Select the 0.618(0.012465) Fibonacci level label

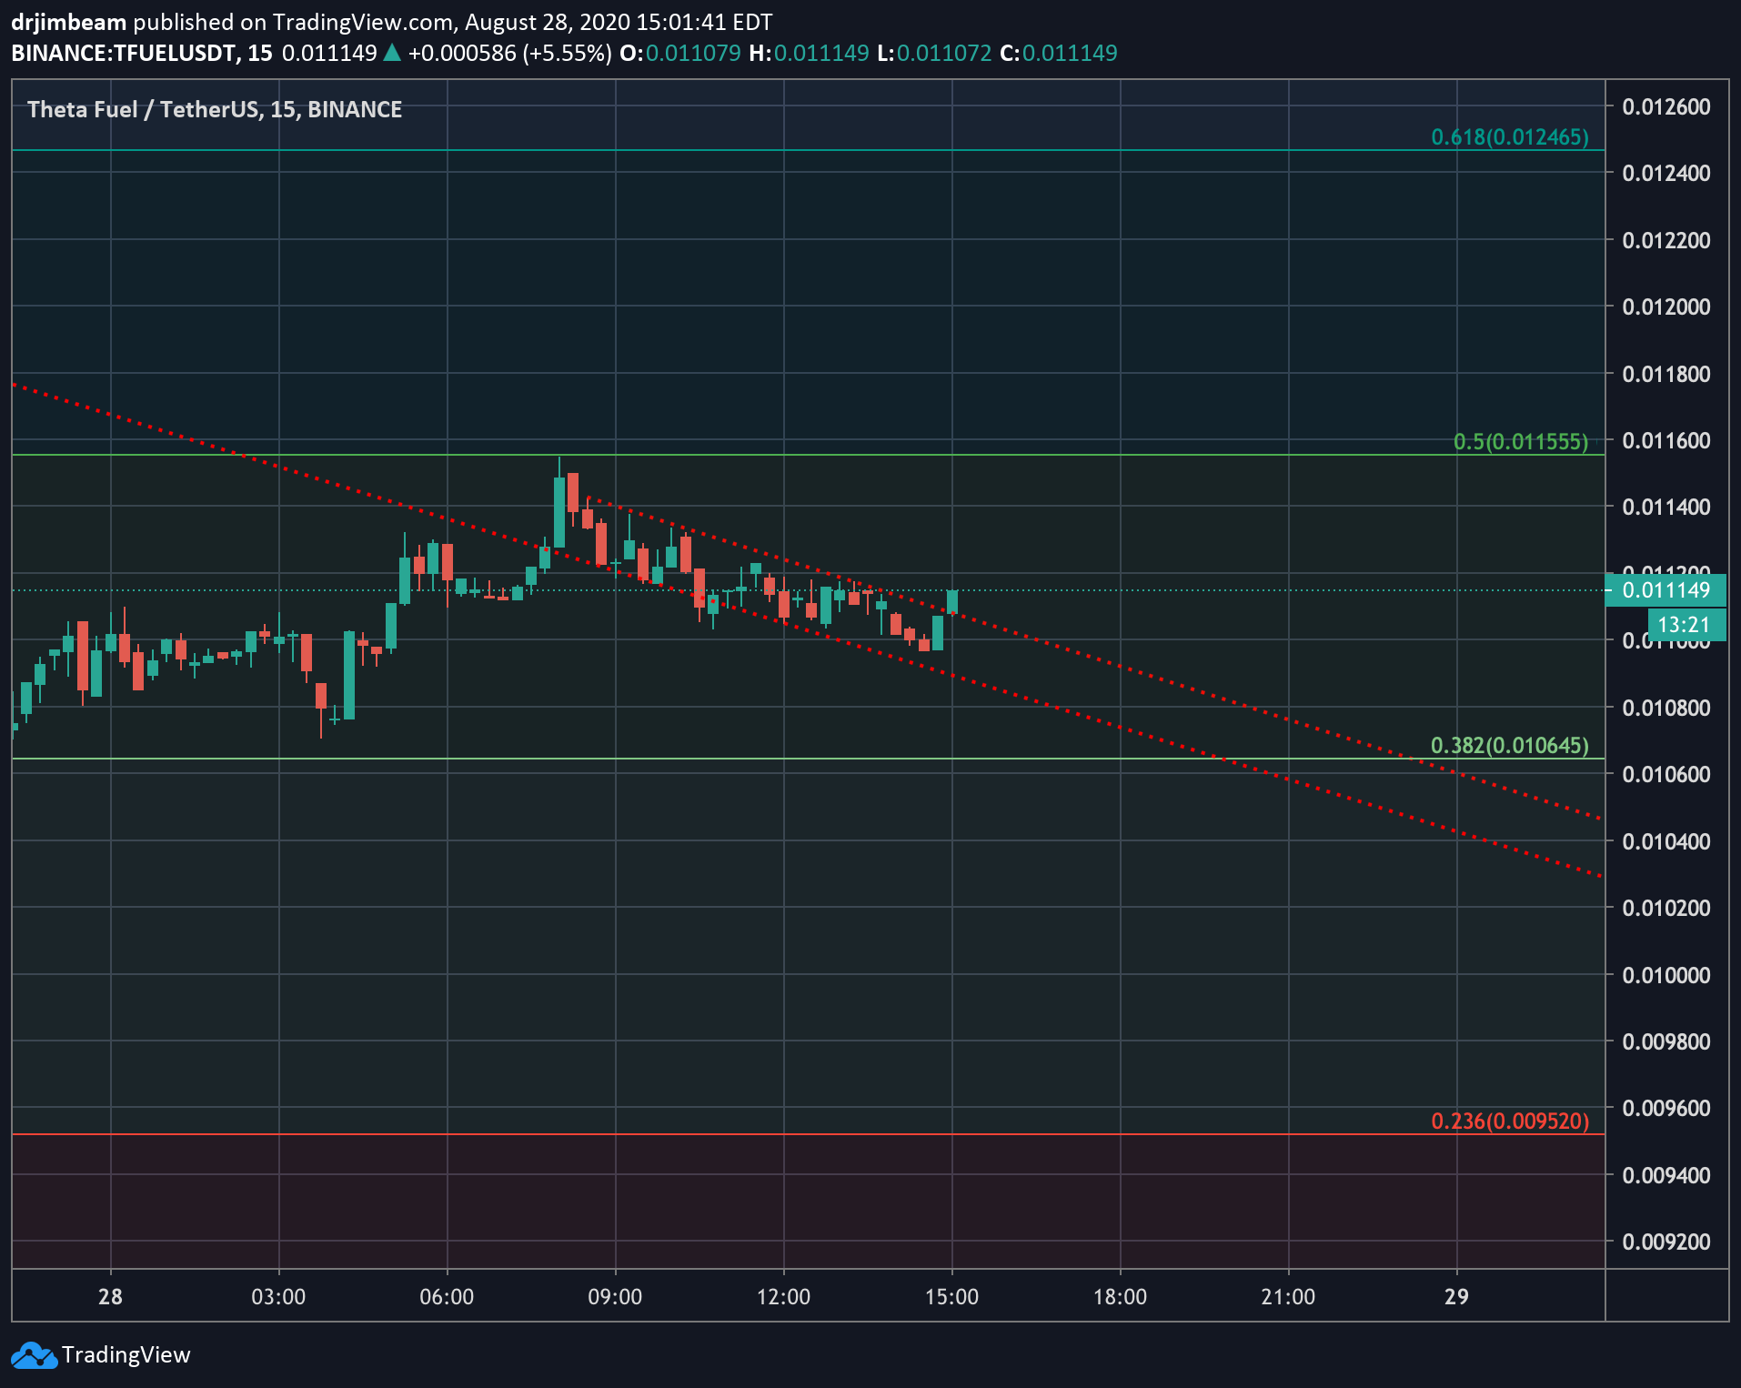pyautogui.click(x=1510, y=137)
